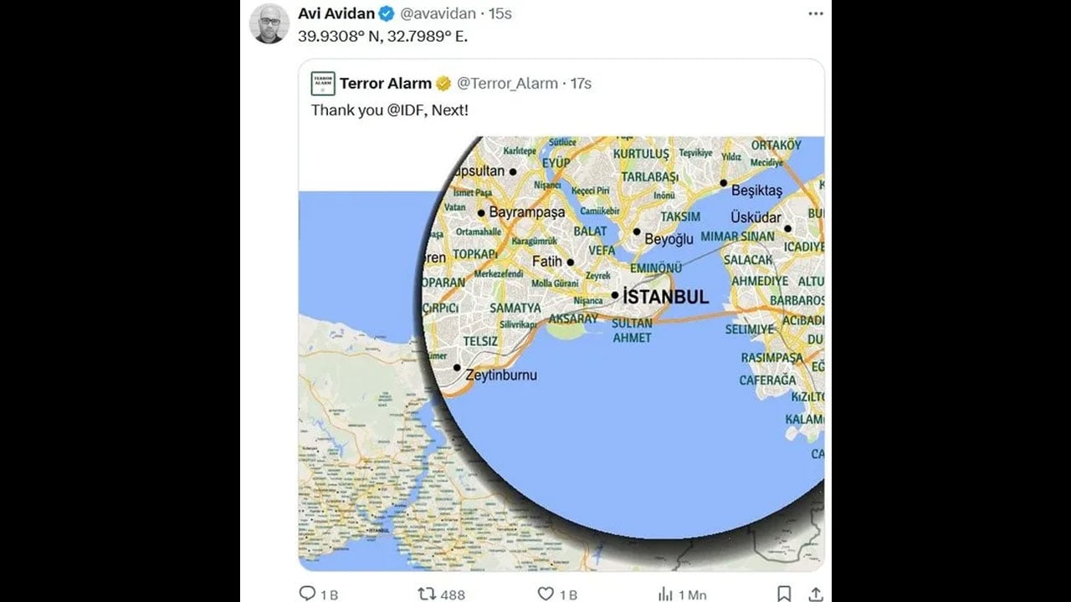Click Terror Alarm's gold verified badge

(443, 84)
